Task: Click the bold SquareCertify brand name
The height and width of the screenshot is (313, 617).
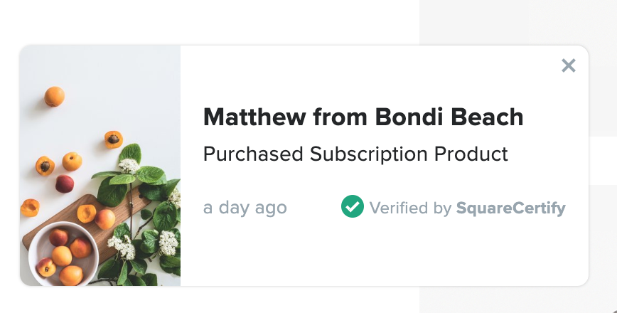Action: click(x=511, y=208)
